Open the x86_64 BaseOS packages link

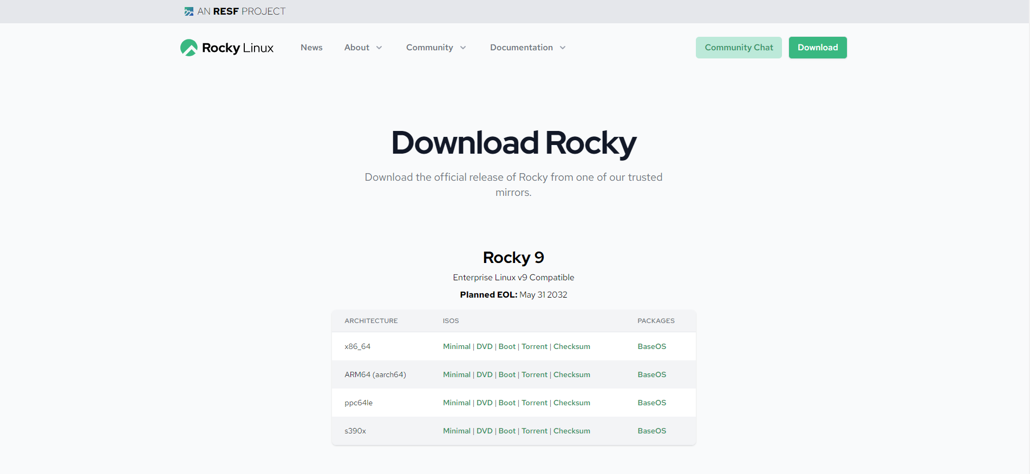[x=651, y=346]
